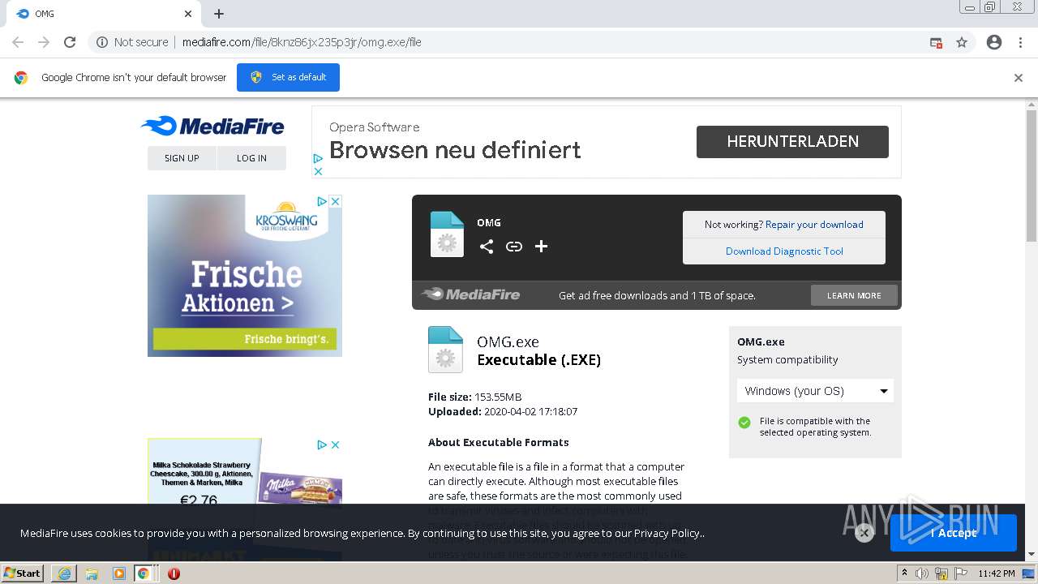Click the green compatibility check icon

coord(744,423)
